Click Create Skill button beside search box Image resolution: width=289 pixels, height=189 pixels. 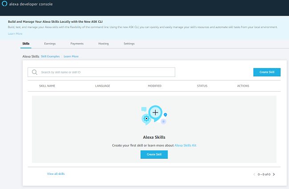point(267,72)
